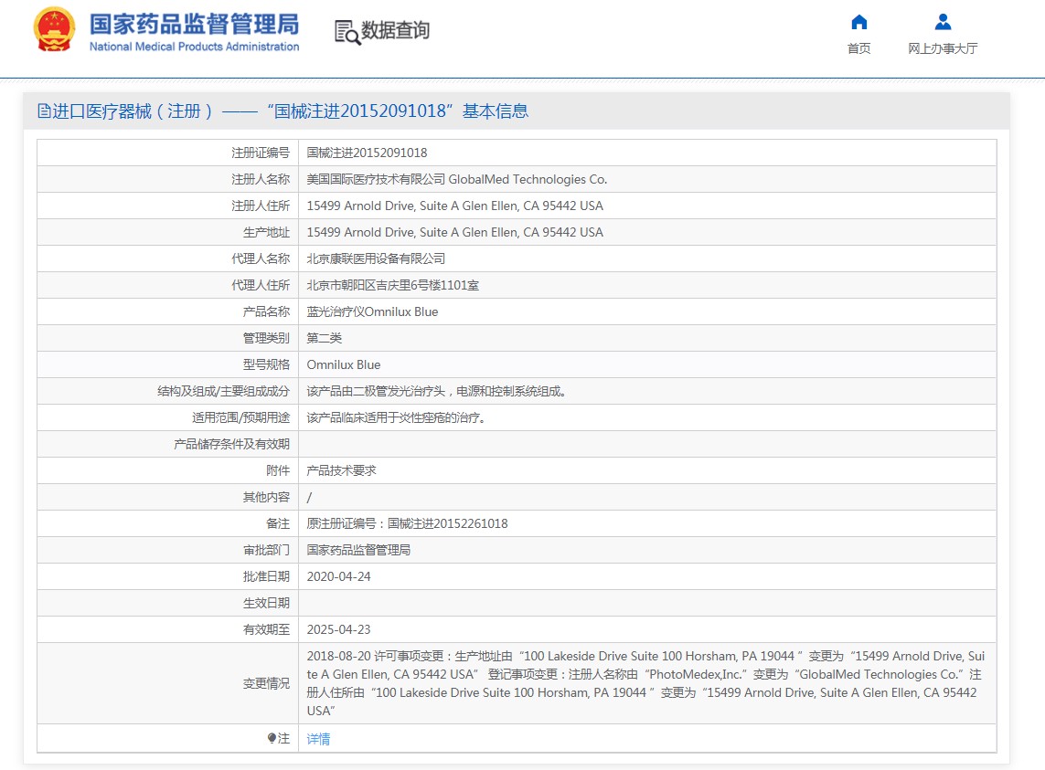Click the 备注 row label
This screenshot has width=1045, height=770.
[x=278, y=523]
